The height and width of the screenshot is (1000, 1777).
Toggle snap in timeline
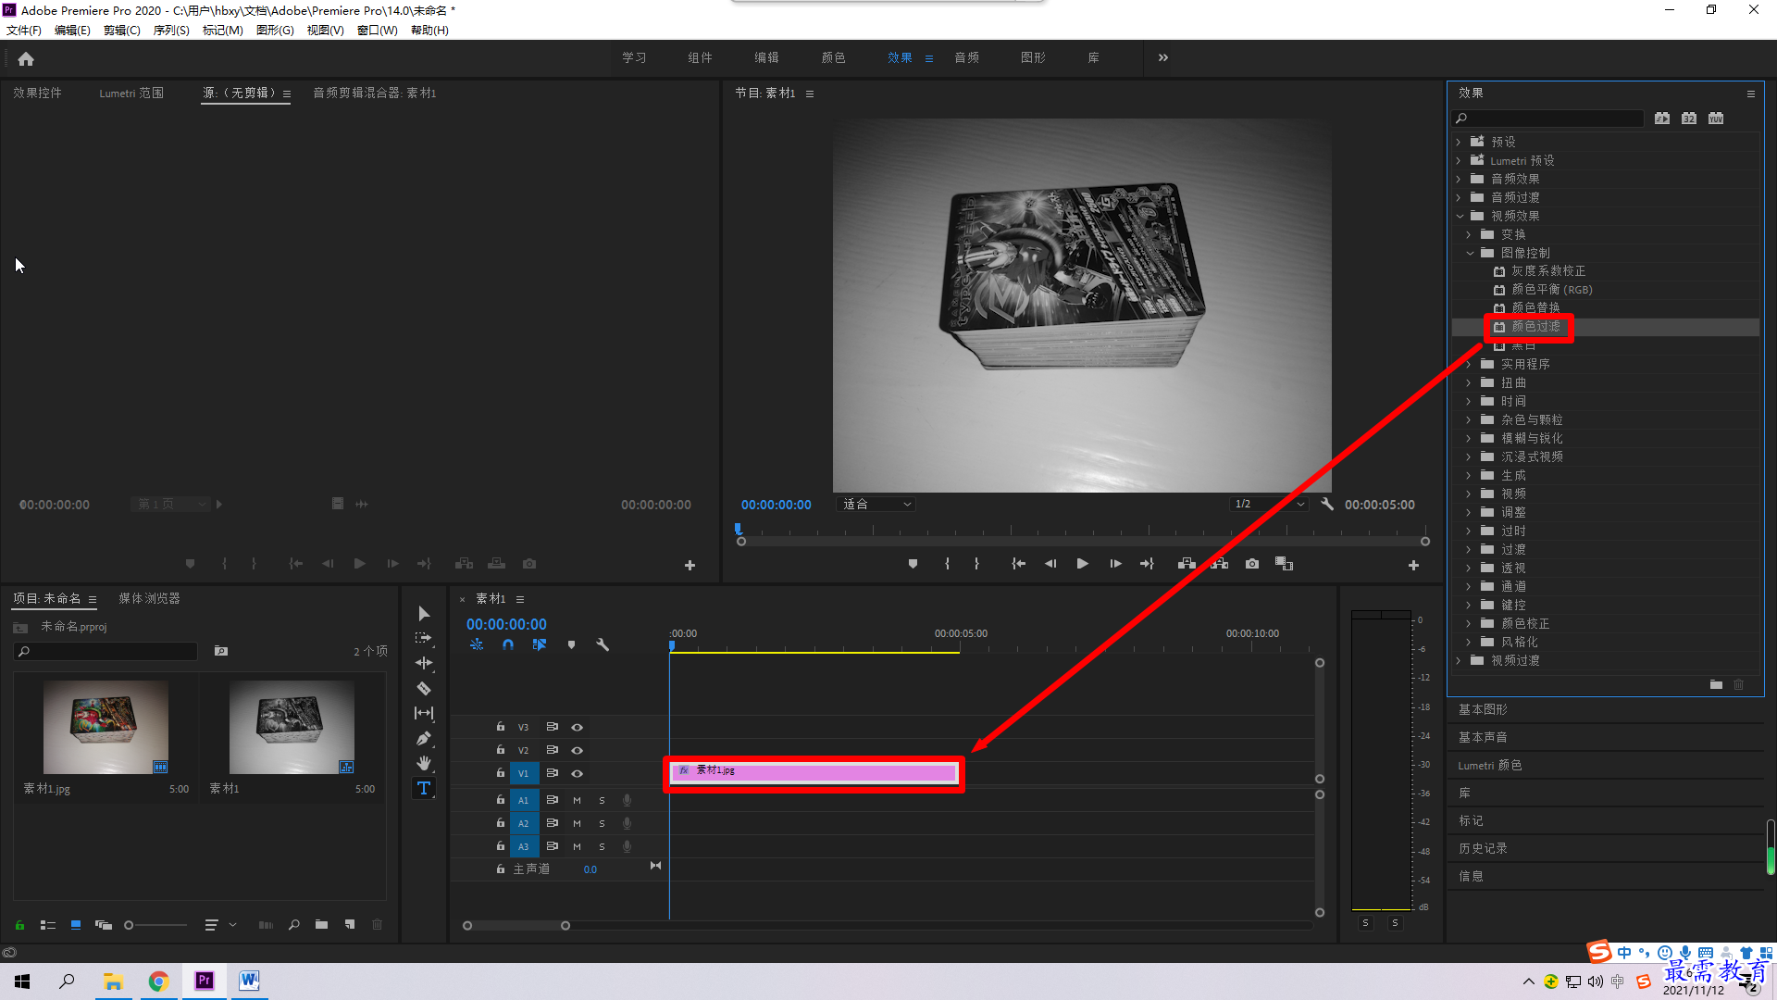[x=508, y=644]
